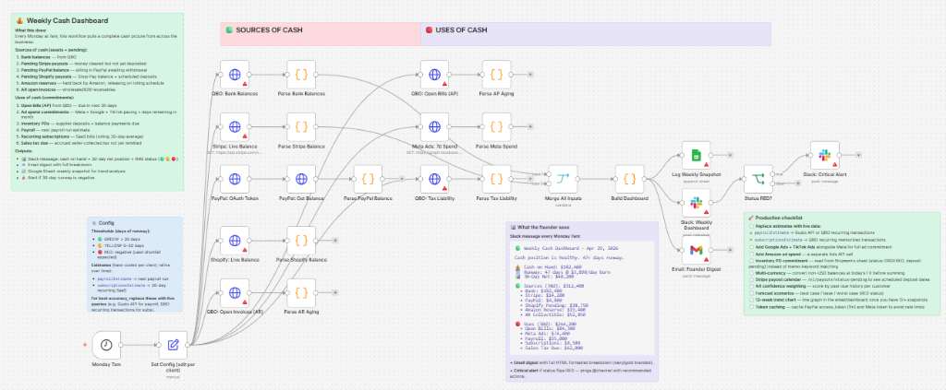The image size is (946, 390).
Task: Enable the 'Multi-currency' checklist item
Action: 750,273
